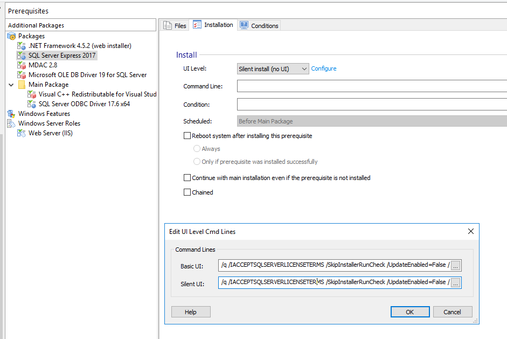Select the Web Server (IIS) icon
Screen dimensions: 507x339
(x=22, y=133)
